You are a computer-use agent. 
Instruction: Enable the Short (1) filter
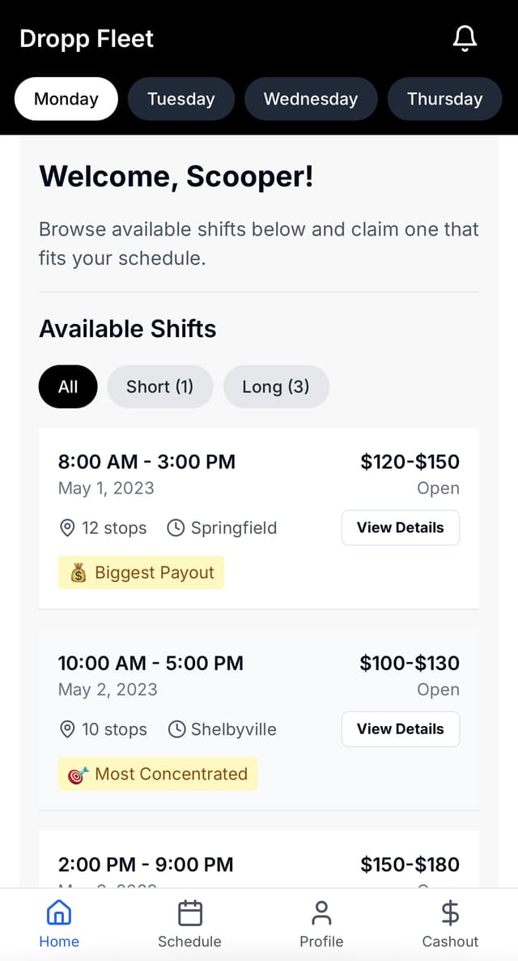159,387
